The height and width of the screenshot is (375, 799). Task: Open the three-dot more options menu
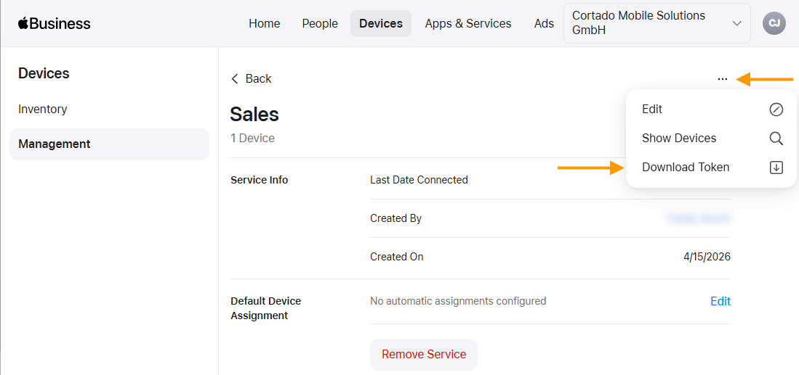click(x=722, y=79)
